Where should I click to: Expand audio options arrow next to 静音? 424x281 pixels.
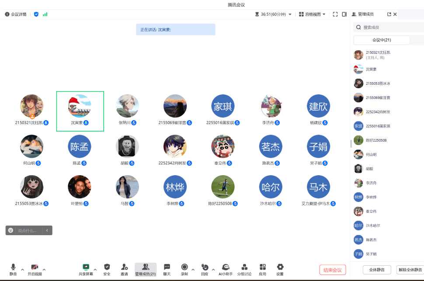point(22,269)
